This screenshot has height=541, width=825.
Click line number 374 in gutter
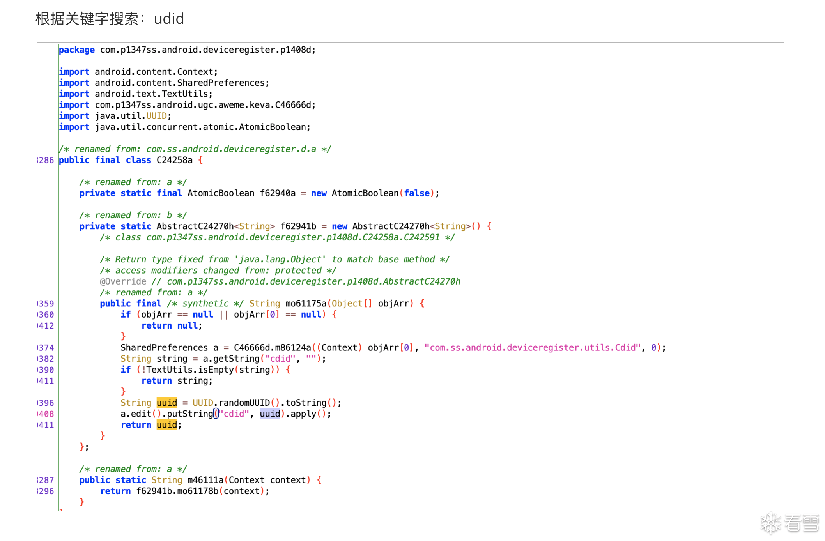(45, 348)
